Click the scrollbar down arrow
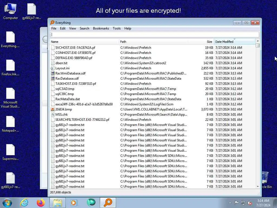Viewport: 277px width, 208px height. tap(258, 187)
